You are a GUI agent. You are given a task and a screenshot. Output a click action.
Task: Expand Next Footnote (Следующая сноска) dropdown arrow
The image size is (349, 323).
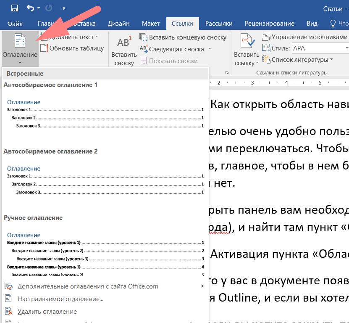click(210, 49)
